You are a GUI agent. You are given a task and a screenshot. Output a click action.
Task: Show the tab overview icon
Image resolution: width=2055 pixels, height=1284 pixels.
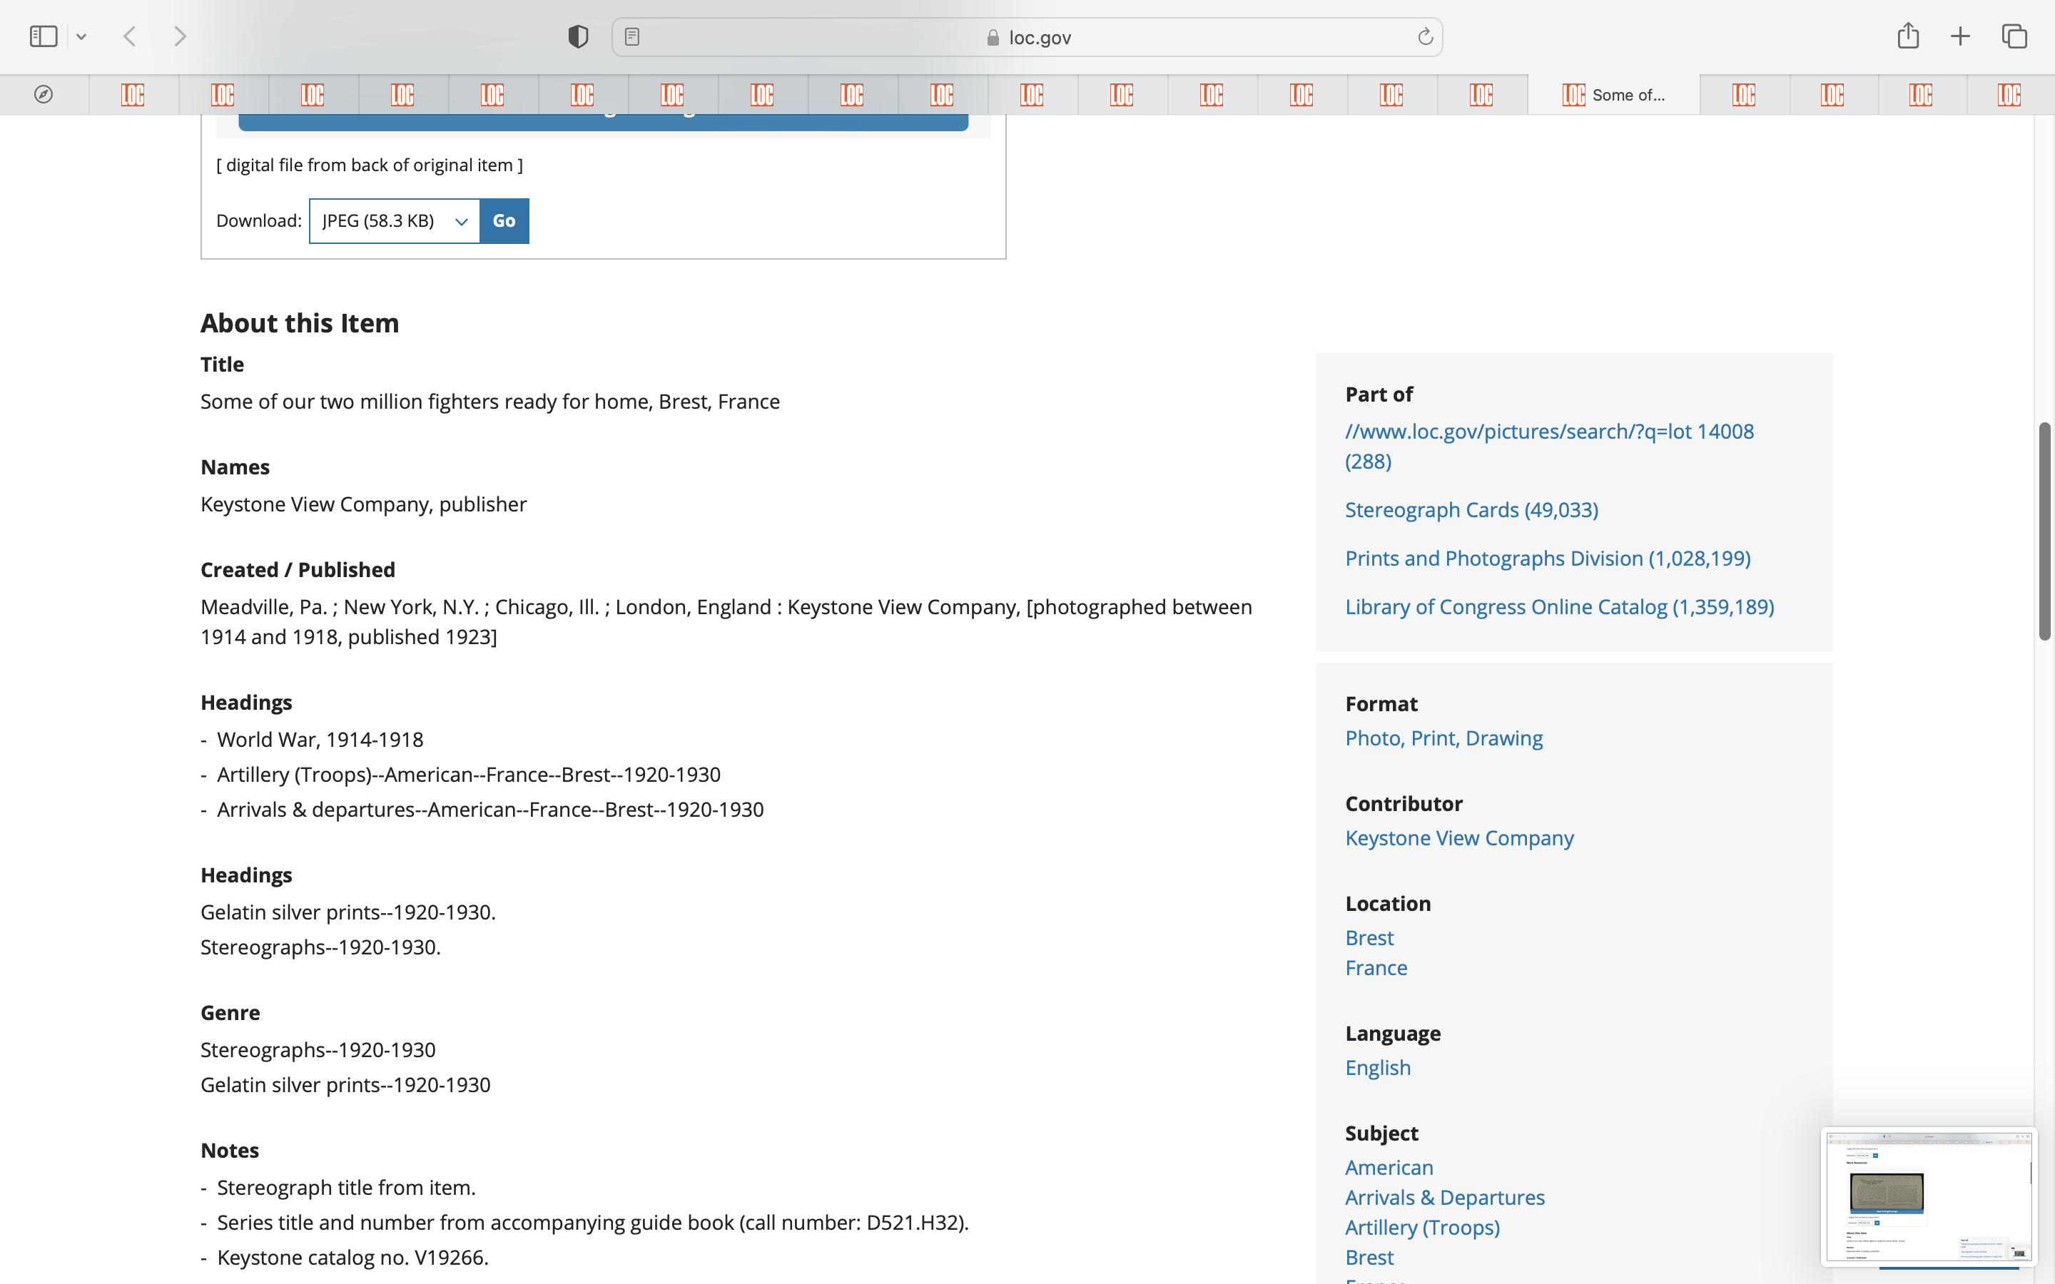pos(2014,36)
